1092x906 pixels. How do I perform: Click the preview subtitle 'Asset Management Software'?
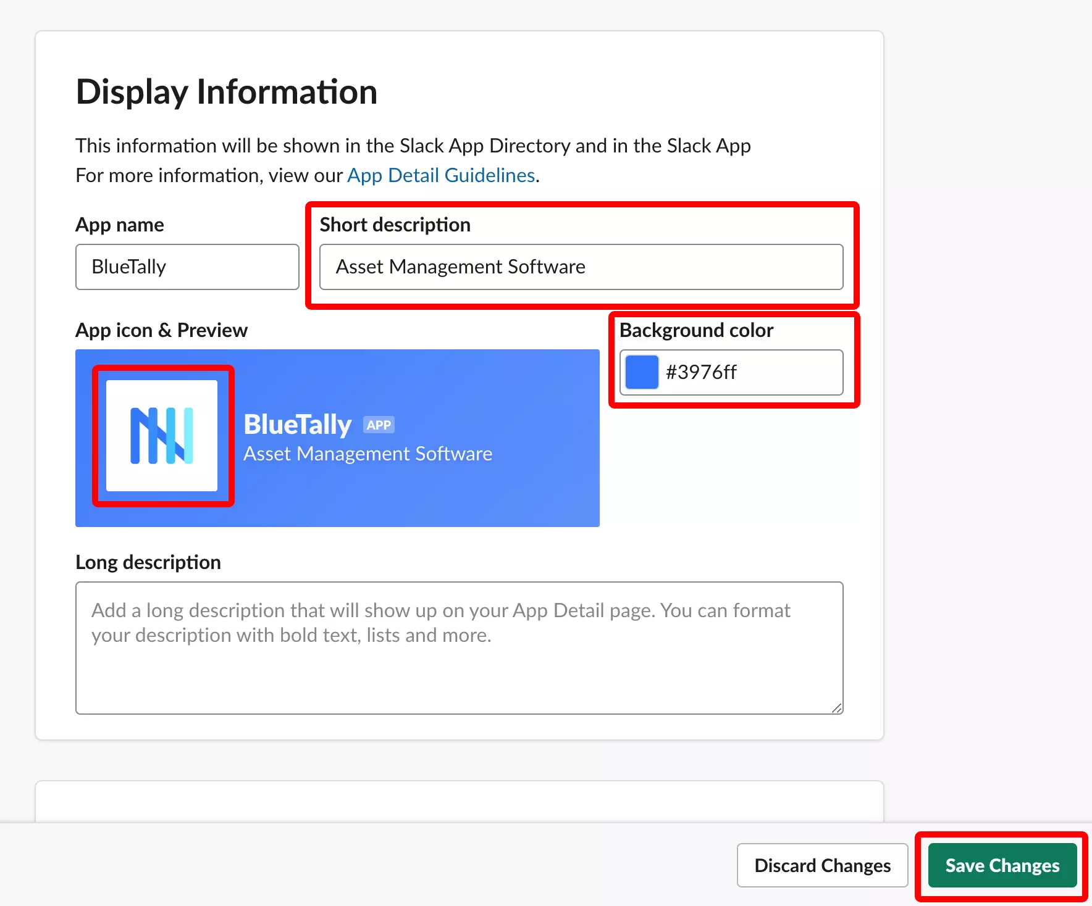pyautogui.click(x=368, y=454)
